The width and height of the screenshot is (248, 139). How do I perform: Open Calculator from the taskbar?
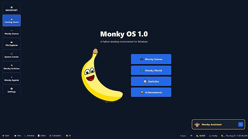pos(55,136)
